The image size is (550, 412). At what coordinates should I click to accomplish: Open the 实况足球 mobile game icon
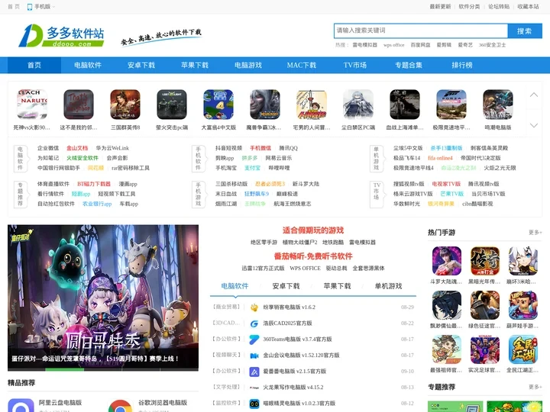click(485, 349)
